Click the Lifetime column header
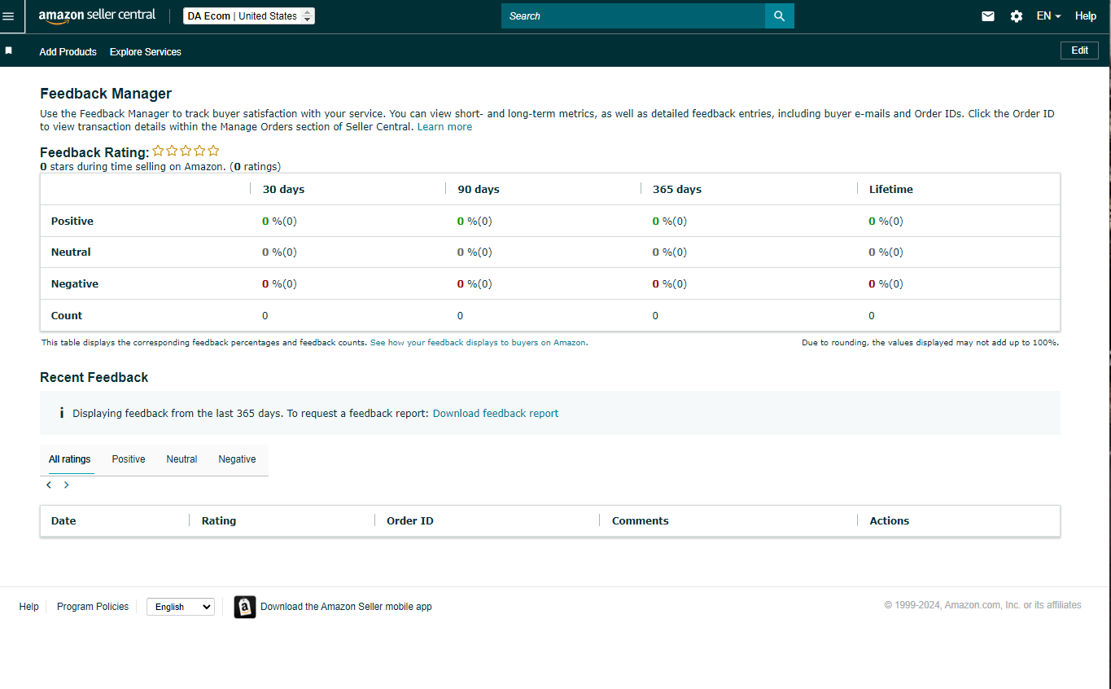 point(891,189)
